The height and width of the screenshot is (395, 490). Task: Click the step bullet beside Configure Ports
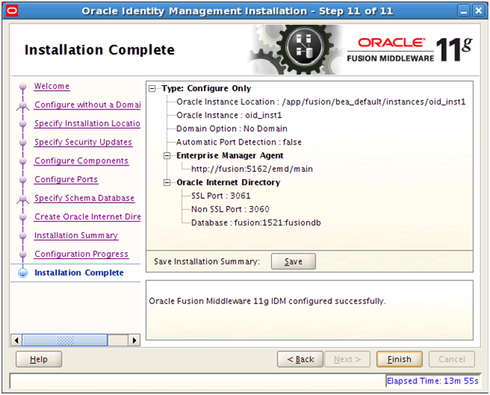click(x=23, y=180)
